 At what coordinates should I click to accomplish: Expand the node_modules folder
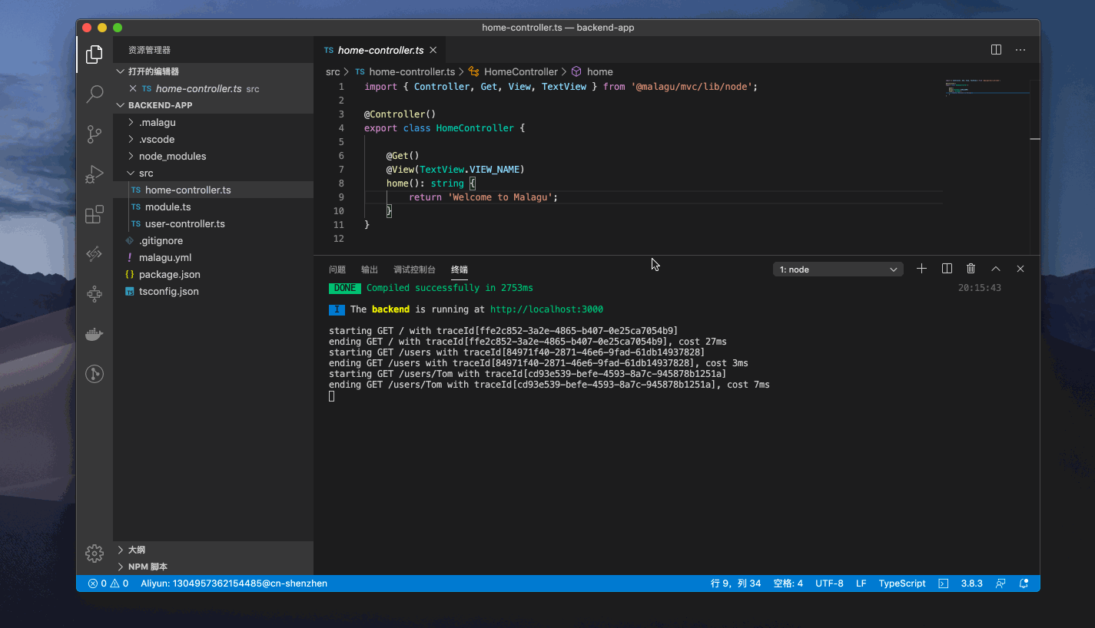pyautogui.click(x=214, y=156)
